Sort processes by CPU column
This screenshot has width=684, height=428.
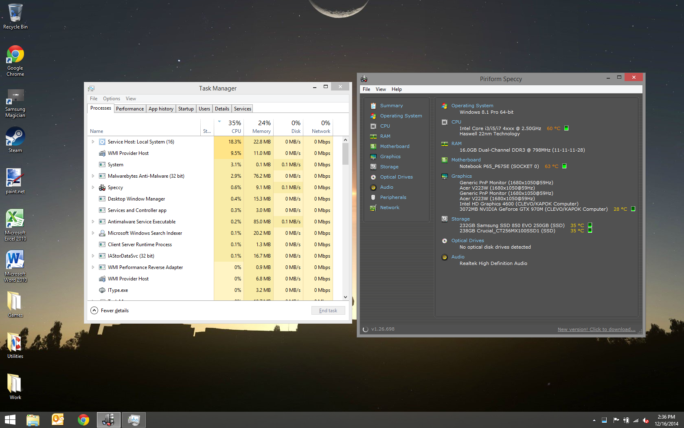pyautogui.click(x=229, y=127)
